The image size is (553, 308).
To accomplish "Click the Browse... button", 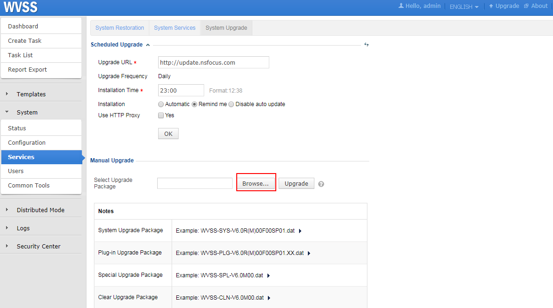I will 255,183.
